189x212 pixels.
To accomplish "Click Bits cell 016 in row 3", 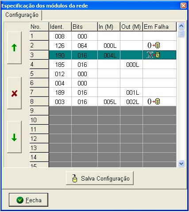I will tap(85, 55).
